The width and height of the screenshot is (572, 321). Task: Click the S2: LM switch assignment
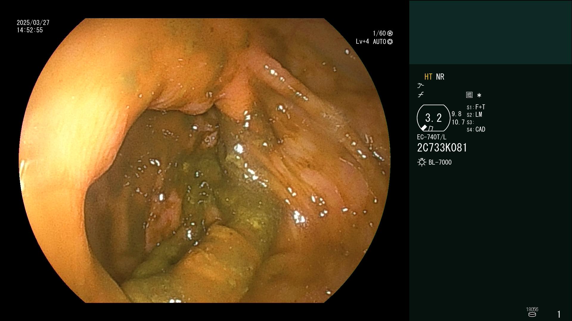tap(474, 115)
